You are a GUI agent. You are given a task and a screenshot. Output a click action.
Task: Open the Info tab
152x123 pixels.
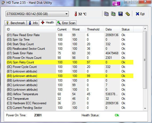(33, 23)
